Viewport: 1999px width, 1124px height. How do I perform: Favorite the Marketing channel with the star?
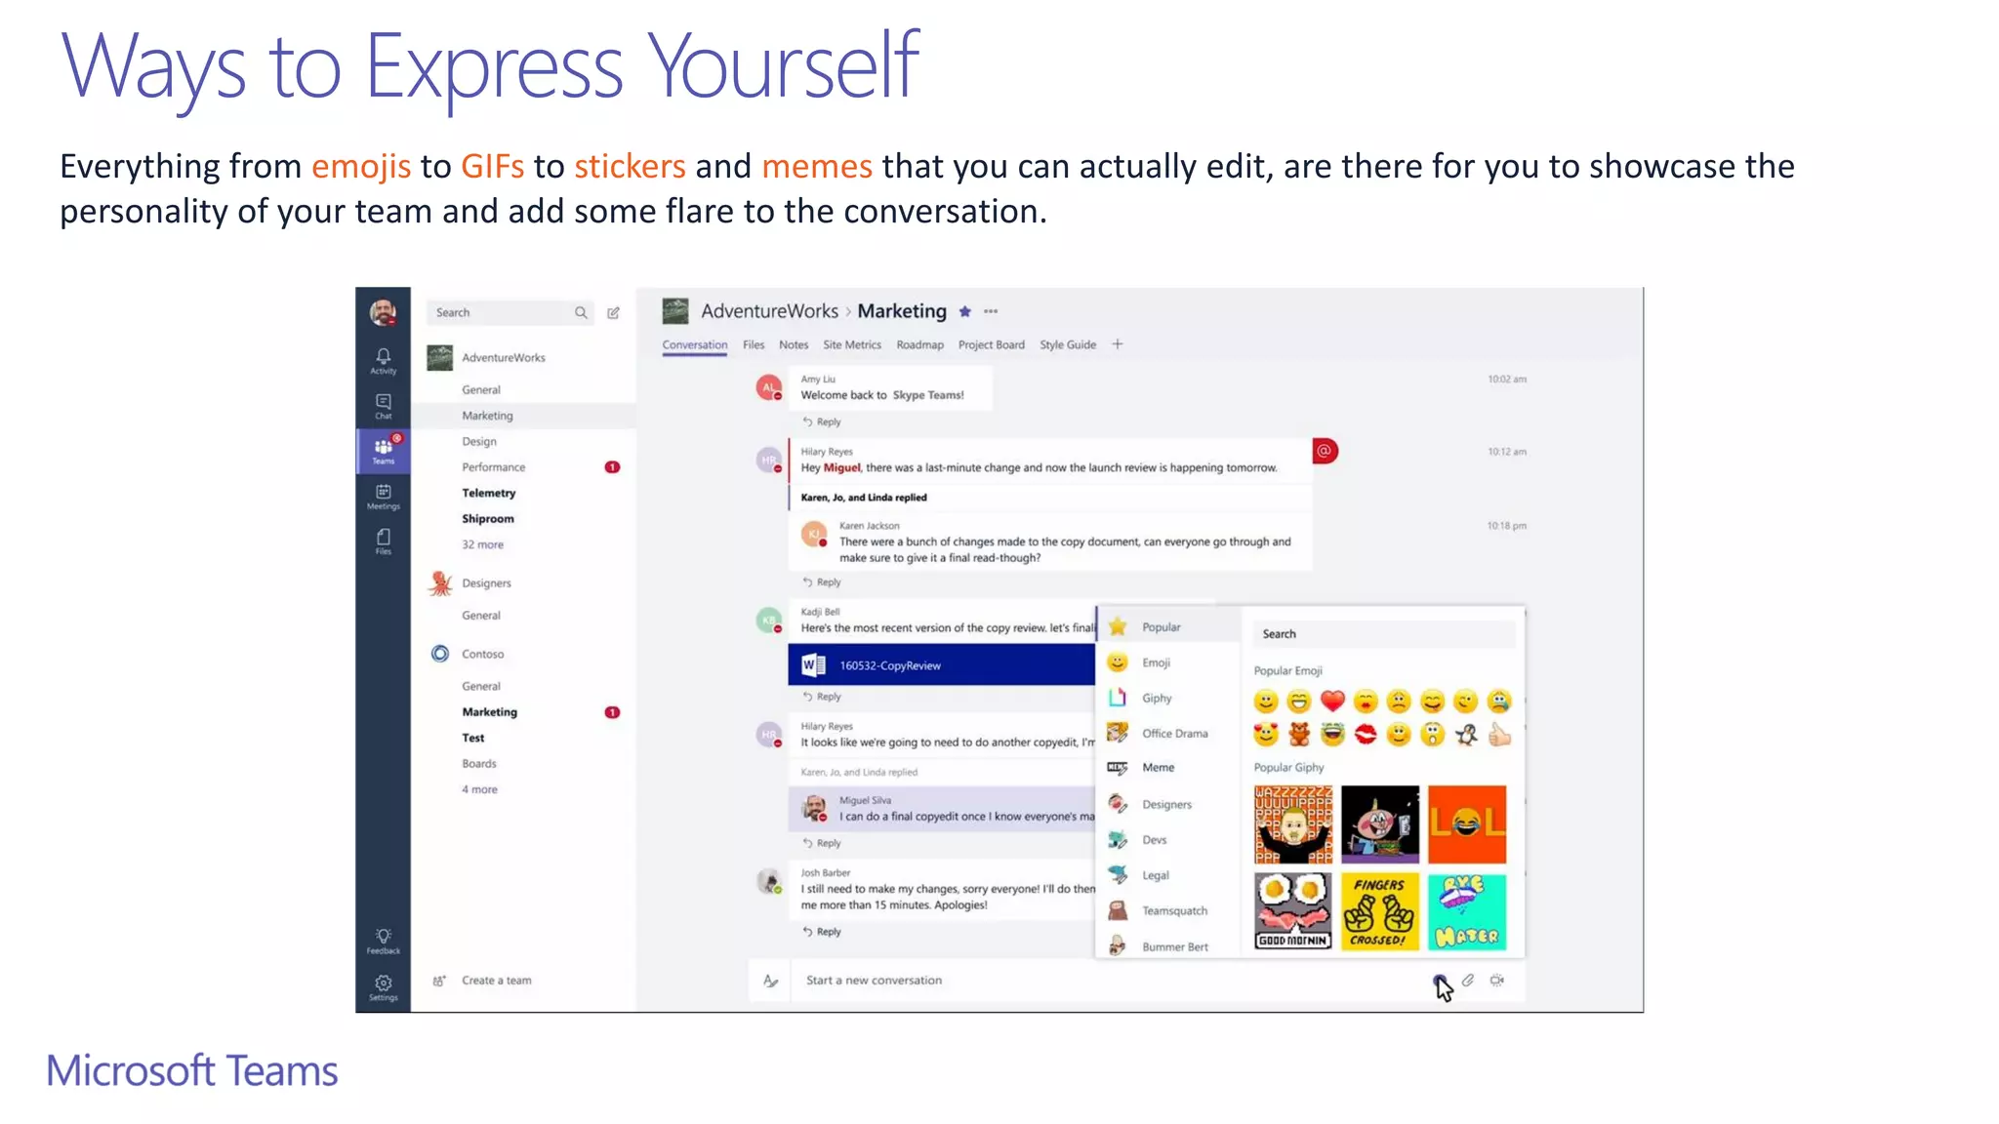coord(964,311)
